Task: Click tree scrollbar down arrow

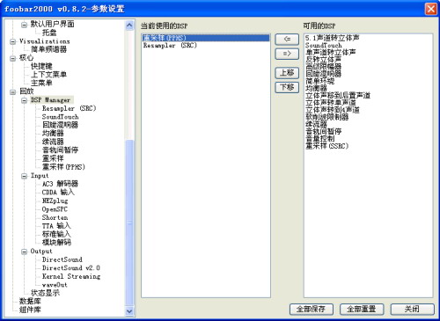Action: pos(129,311)
